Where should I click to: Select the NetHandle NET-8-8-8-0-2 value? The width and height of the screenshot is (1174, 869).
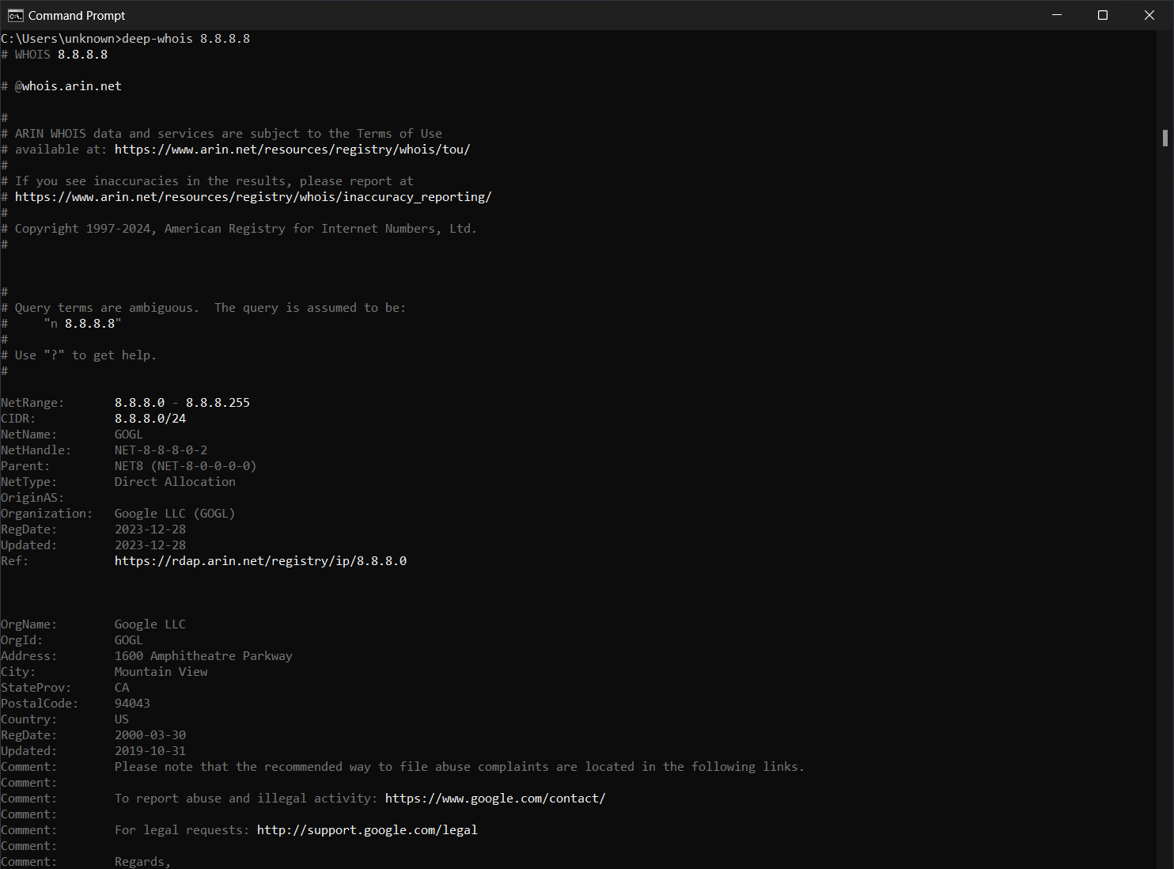pyautogui.click(x=161, y=450)
